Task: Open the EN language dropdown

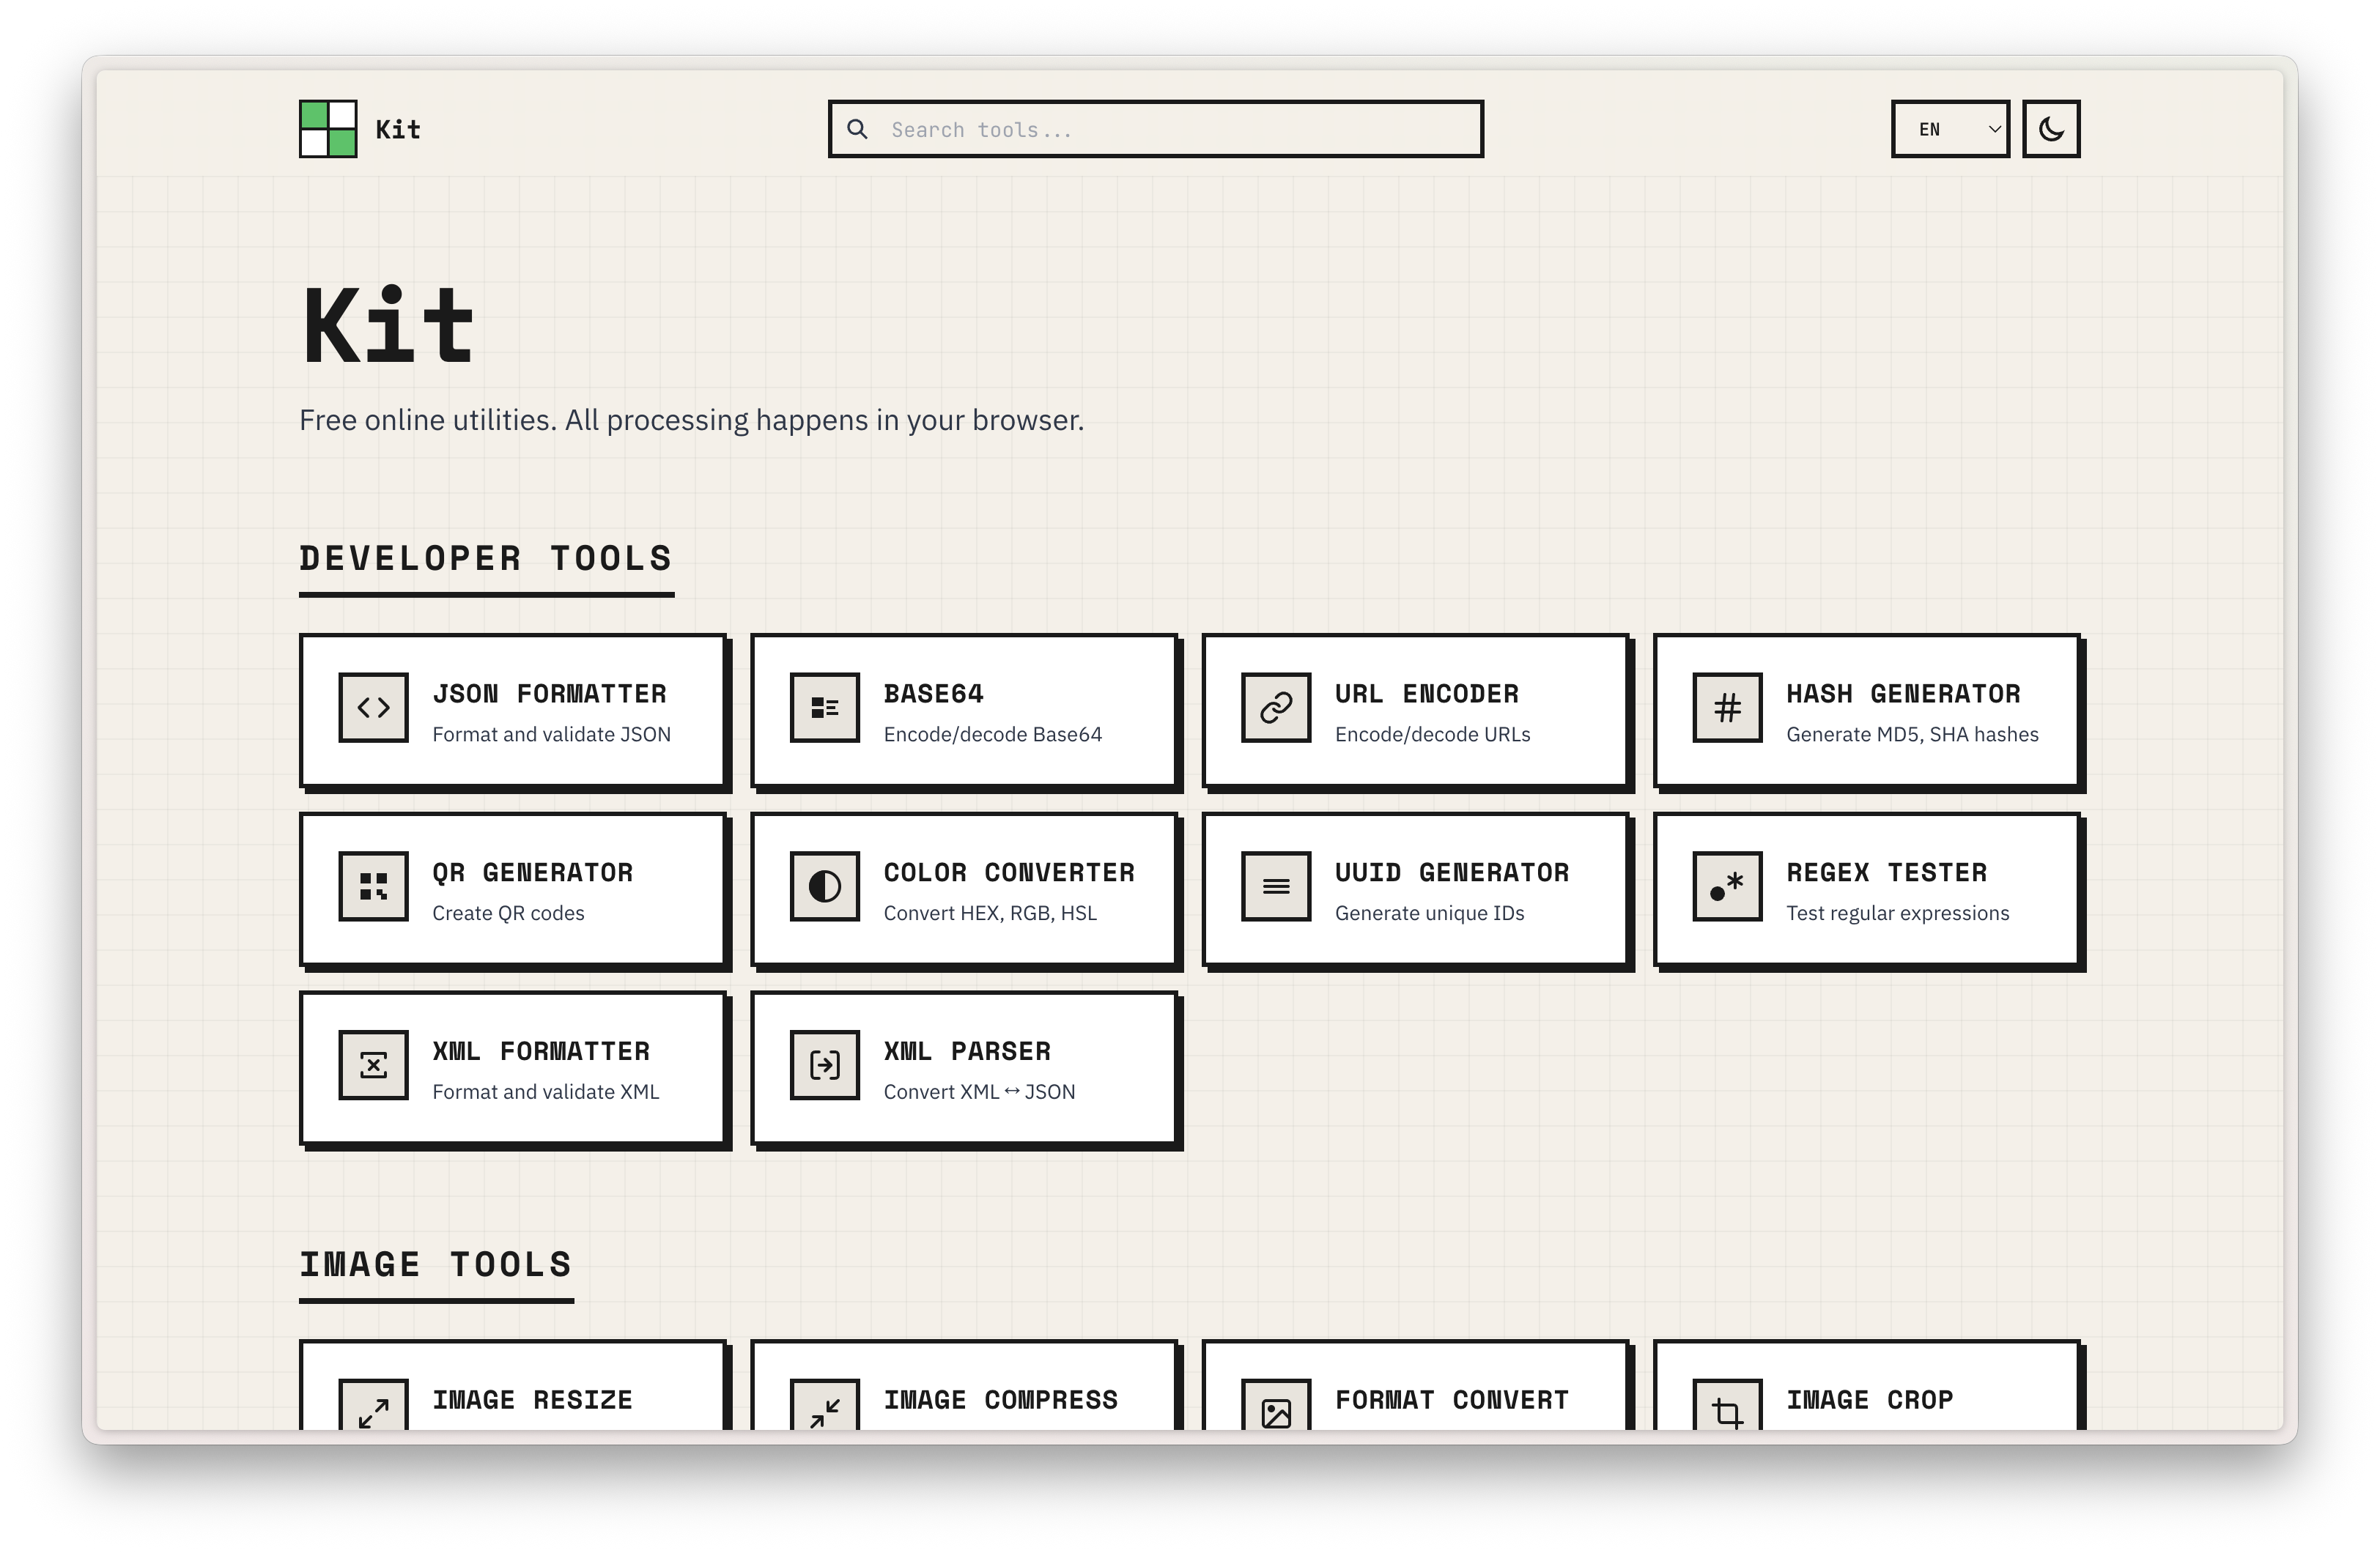Action: [x=1949, y=128]
